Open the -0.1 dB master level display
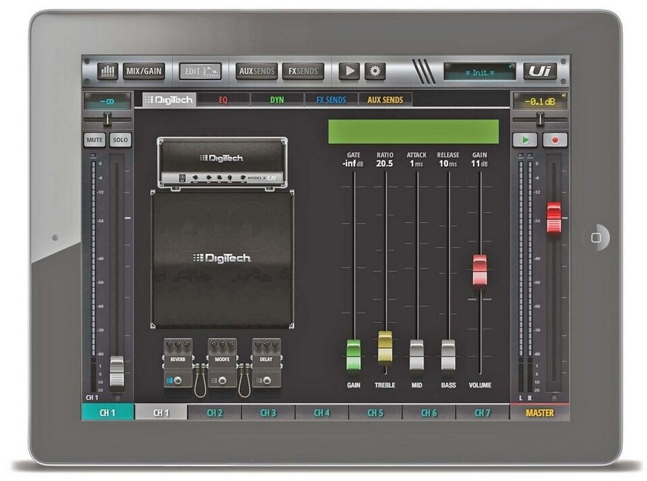The image size is (647, 481). pyautogui.click(x=540, y=102)
